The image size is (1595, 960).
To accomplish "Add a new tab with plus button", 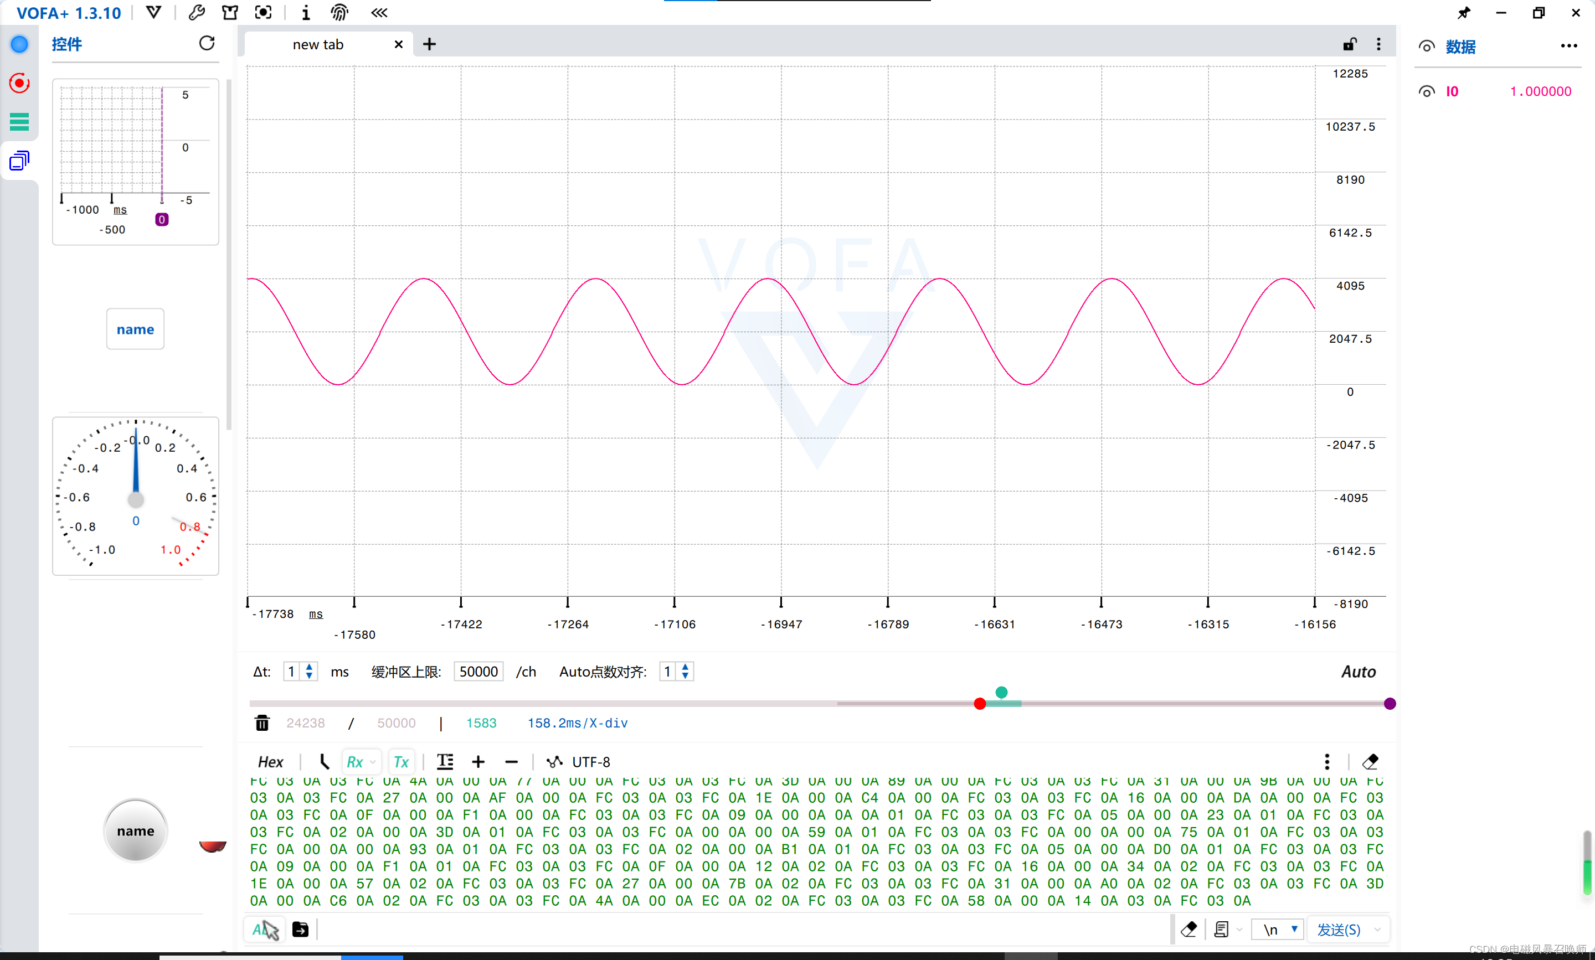I will pyautogui.click(x=429, y=44).
